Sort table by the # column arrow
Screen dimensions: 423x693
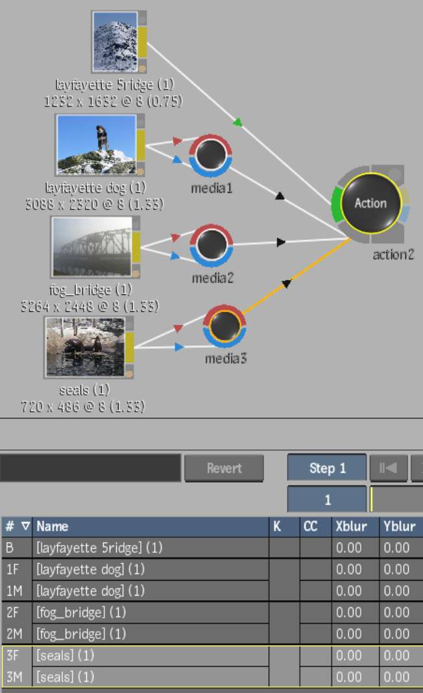point(25,527)
